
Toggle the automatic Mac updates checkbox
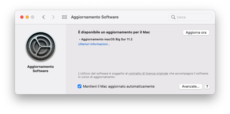[x=80, y=87]
